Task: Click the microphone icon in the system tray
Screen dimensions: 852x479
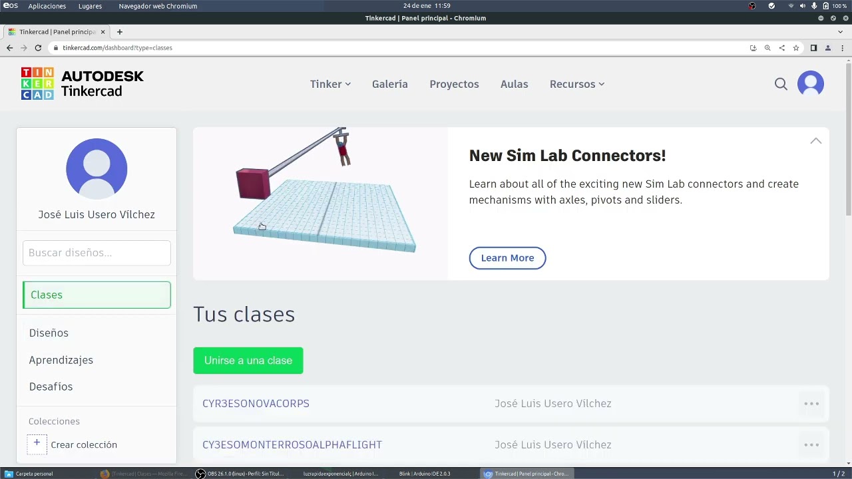Action: [x=813, y=6]
